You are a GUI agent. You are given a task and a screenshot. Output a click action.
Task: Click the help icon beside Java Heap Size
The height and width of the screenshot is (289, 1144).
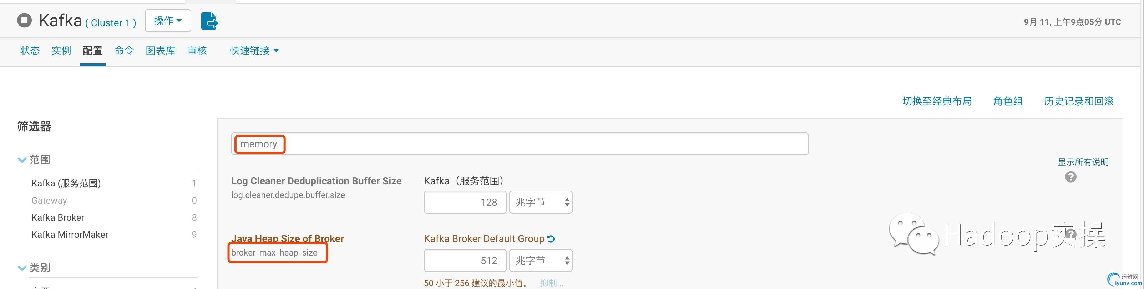click(1071, 233)
